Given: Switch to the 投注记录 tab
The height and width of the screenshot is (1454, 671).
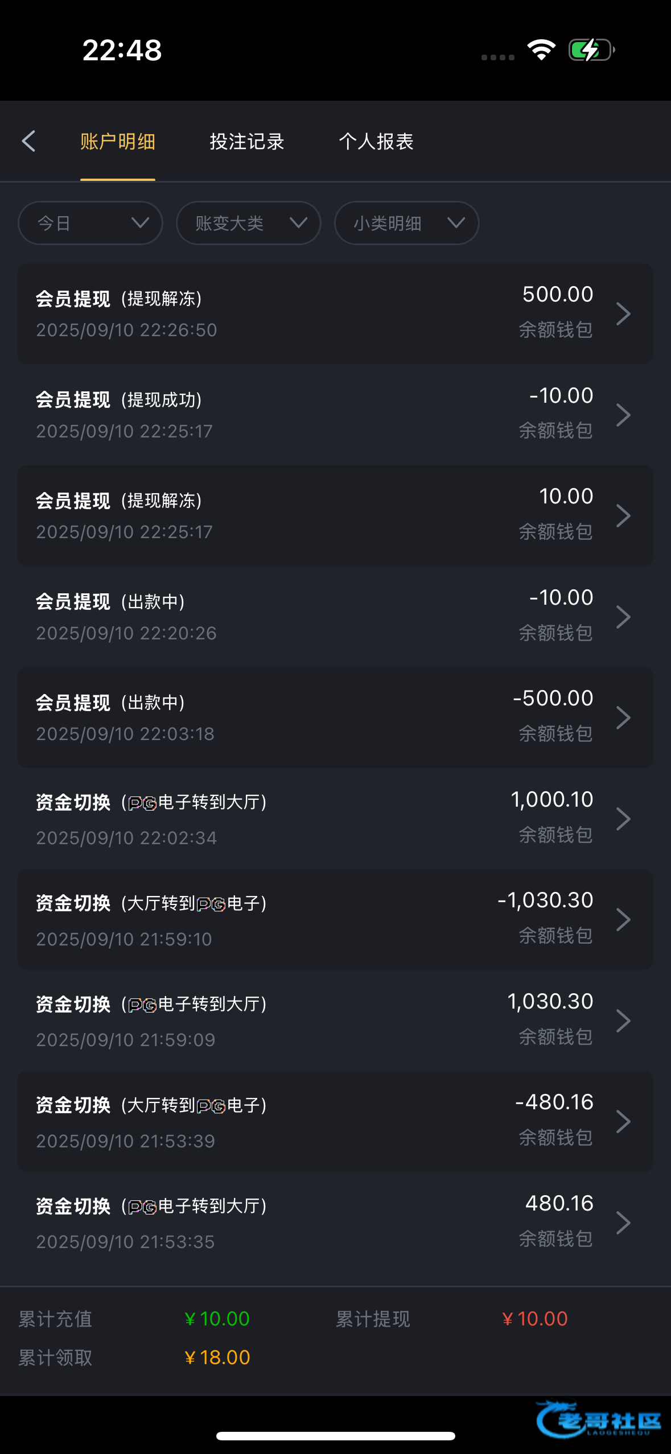Looking at the screenshot, I should 246,142.
